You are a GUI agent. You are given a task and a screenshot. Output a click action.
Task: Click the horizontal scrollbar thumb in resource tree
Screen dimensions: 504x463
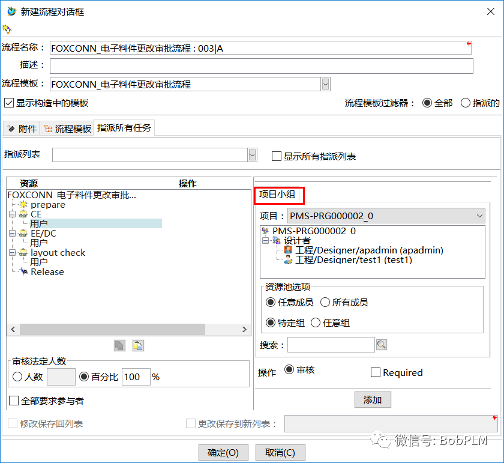[x=112, y=329]
